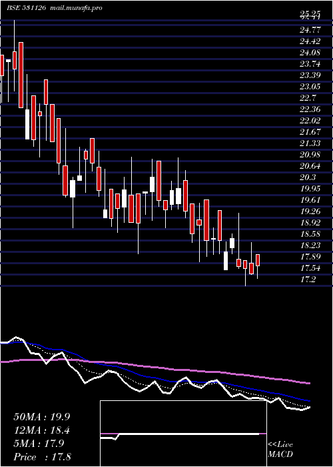The height and width of the screenshot is (467, 333).
Task: Click the 24.77 price axis label
Action: coord(310,29)
